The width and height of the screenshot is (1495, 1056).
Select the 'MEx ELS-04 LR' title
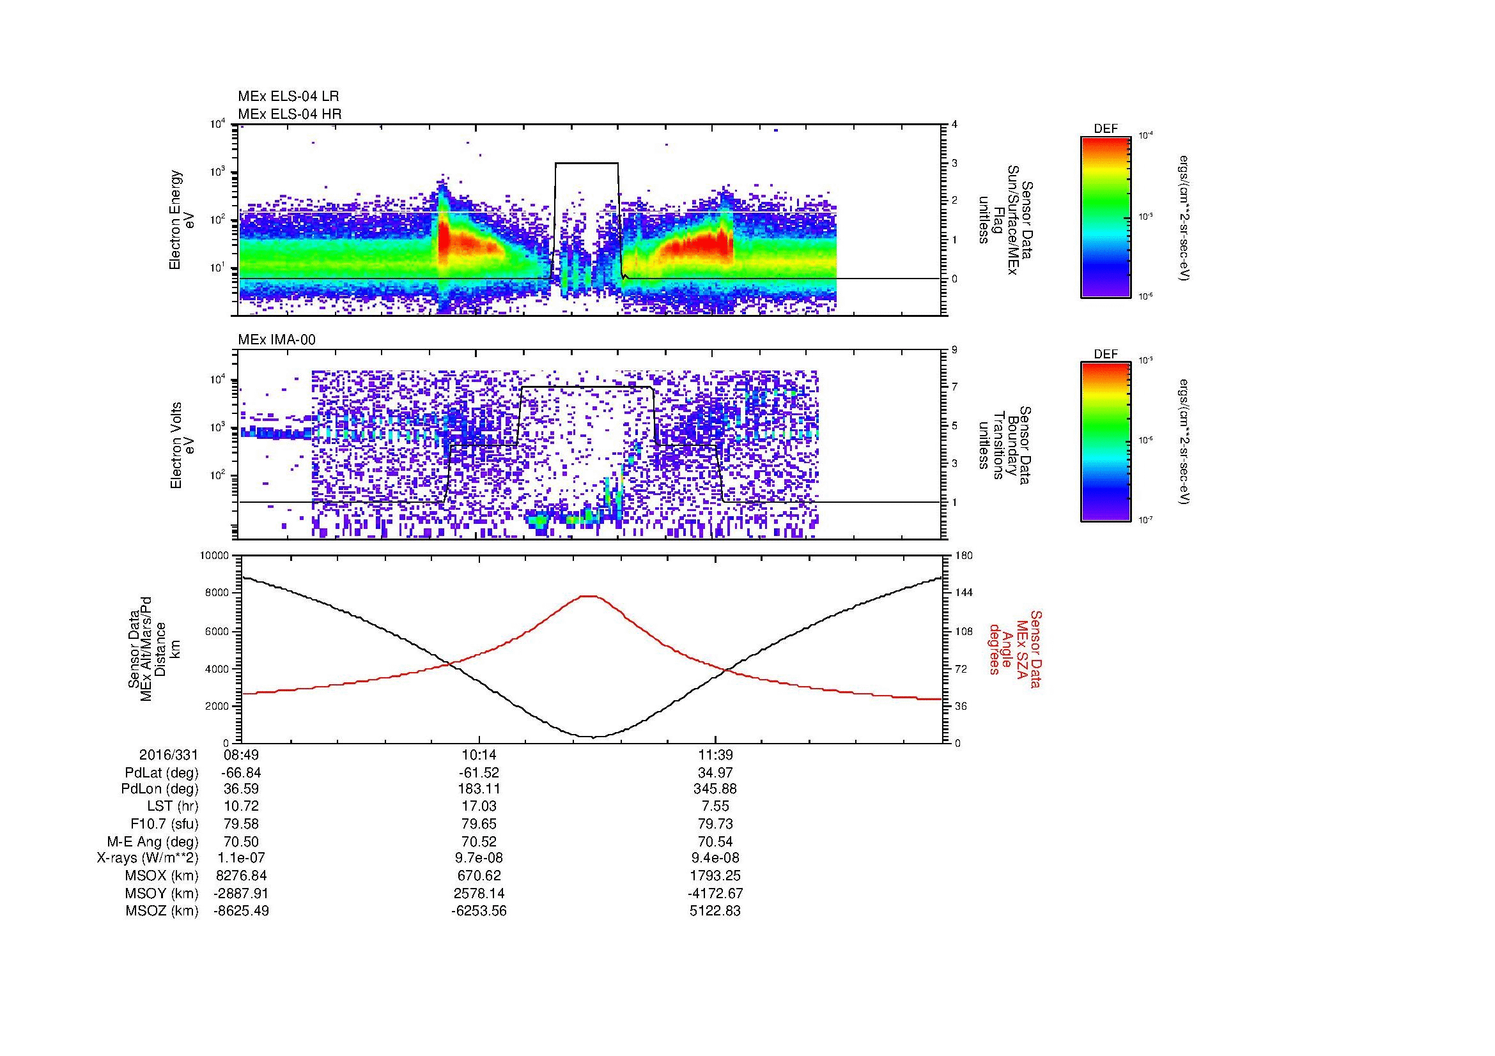click(x=288, y=96)
